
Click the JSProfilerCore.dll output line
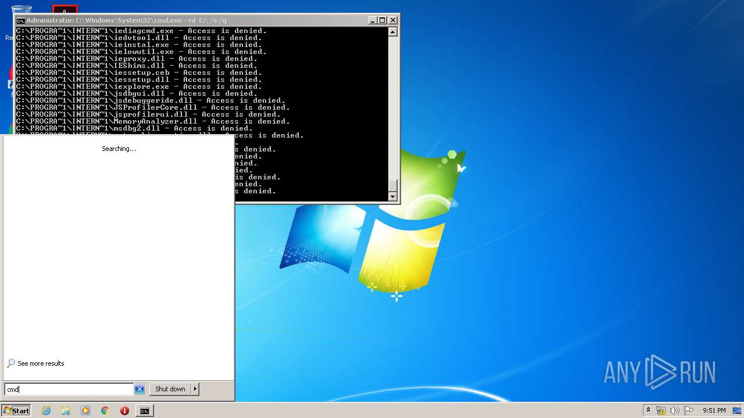click(153, 107)
